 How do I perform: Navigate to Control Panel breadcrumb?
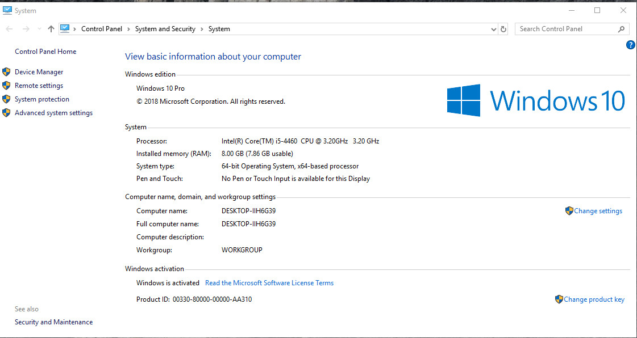(102, 29)
